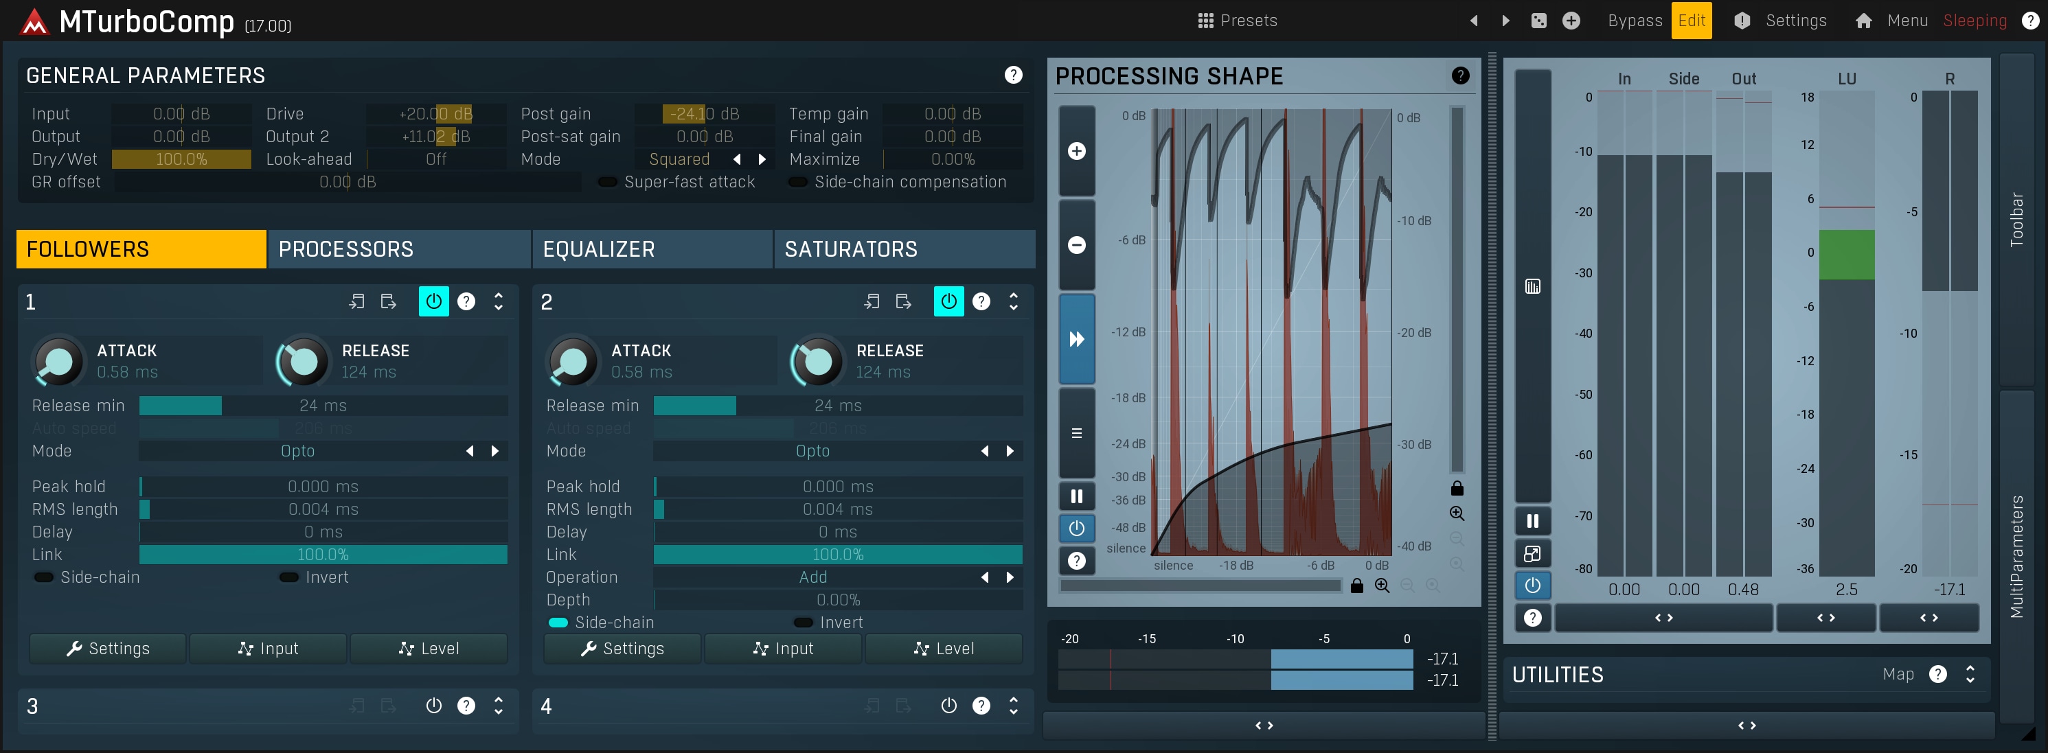Copy follower 1 settings icon
The width and height of the screenshot is (2048, 753).
coord(356,301)
